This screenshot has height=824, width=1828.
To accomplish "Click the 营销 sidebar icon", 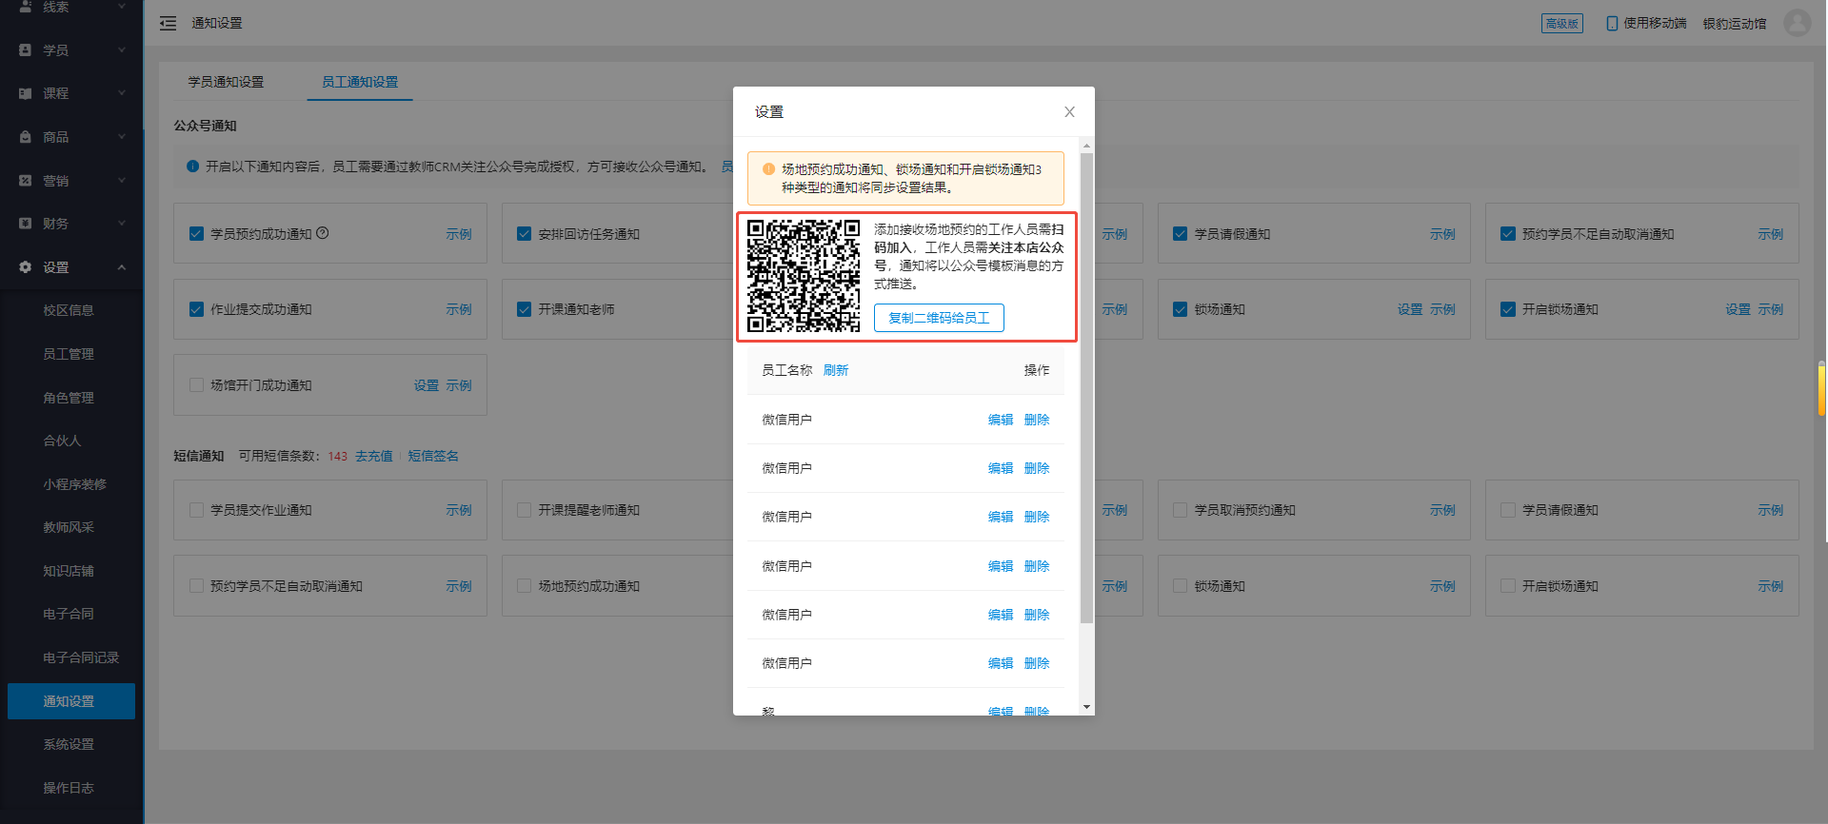I will pos(26,180).
